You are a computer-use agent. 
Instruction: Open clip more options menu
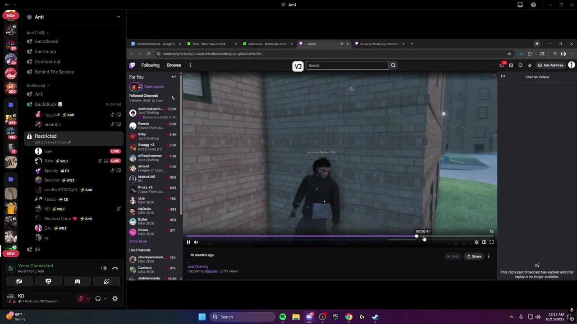coord(489,256)
